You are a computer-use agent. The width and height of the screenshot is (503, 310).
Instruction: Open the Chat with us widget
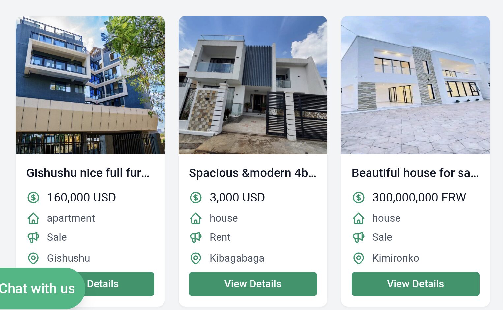click(38, 289)
